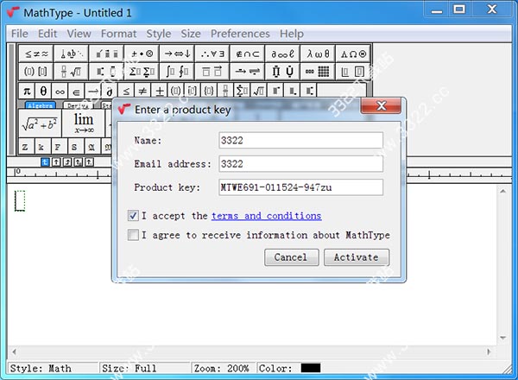Insert the curly braces template from the small bar
The image size is (518, 380).
click(x=209, y=91)
